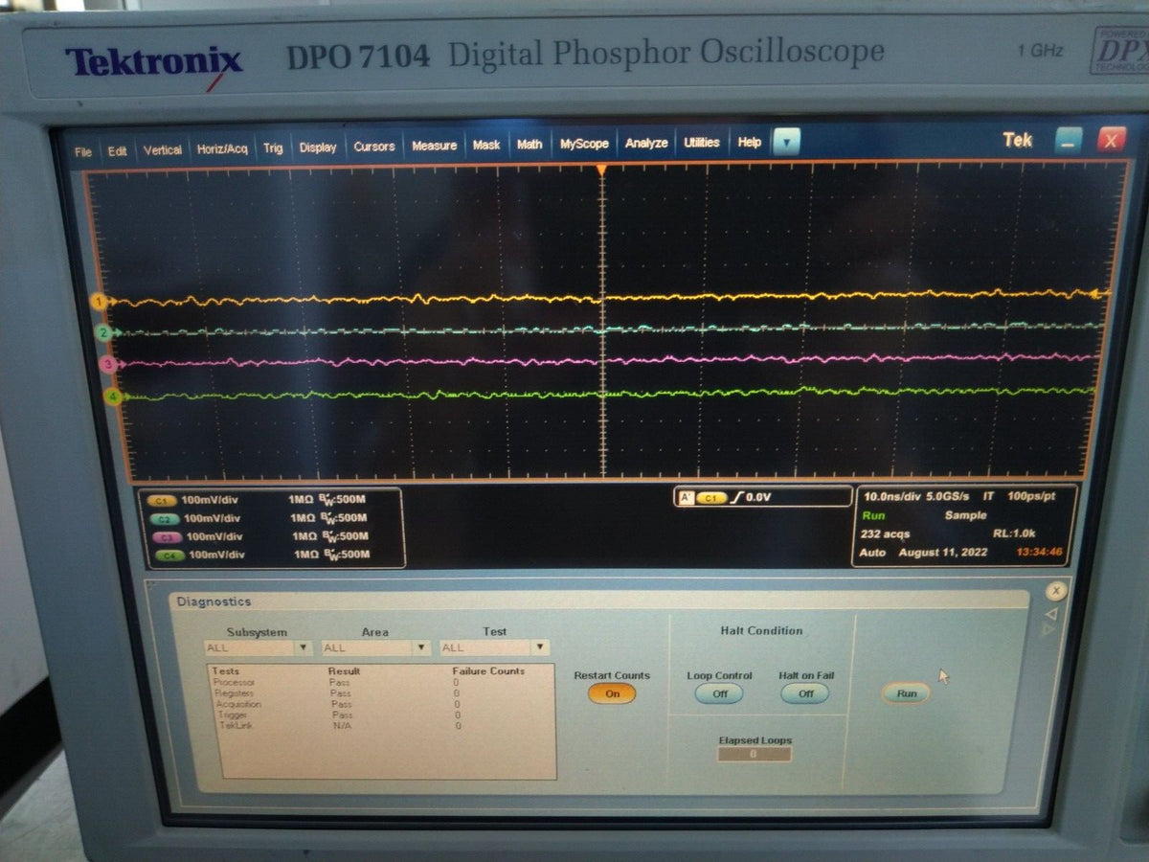Click the 0.0V trigger level readout
This screenshot has width=1149, height=862.
point(759,497)
